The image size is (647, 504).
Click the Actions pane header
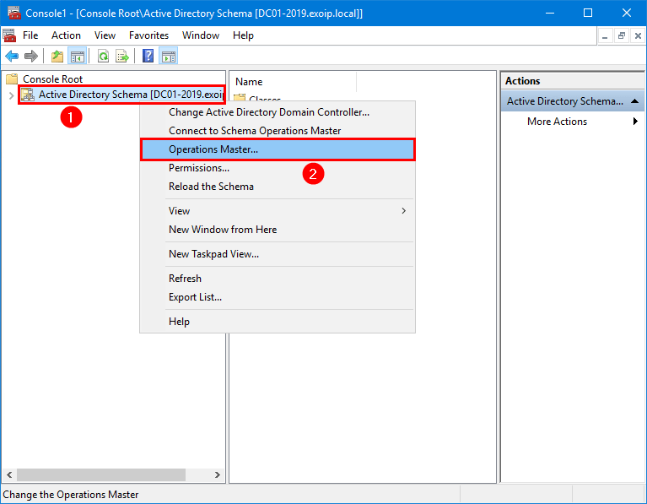click(572, 81)
